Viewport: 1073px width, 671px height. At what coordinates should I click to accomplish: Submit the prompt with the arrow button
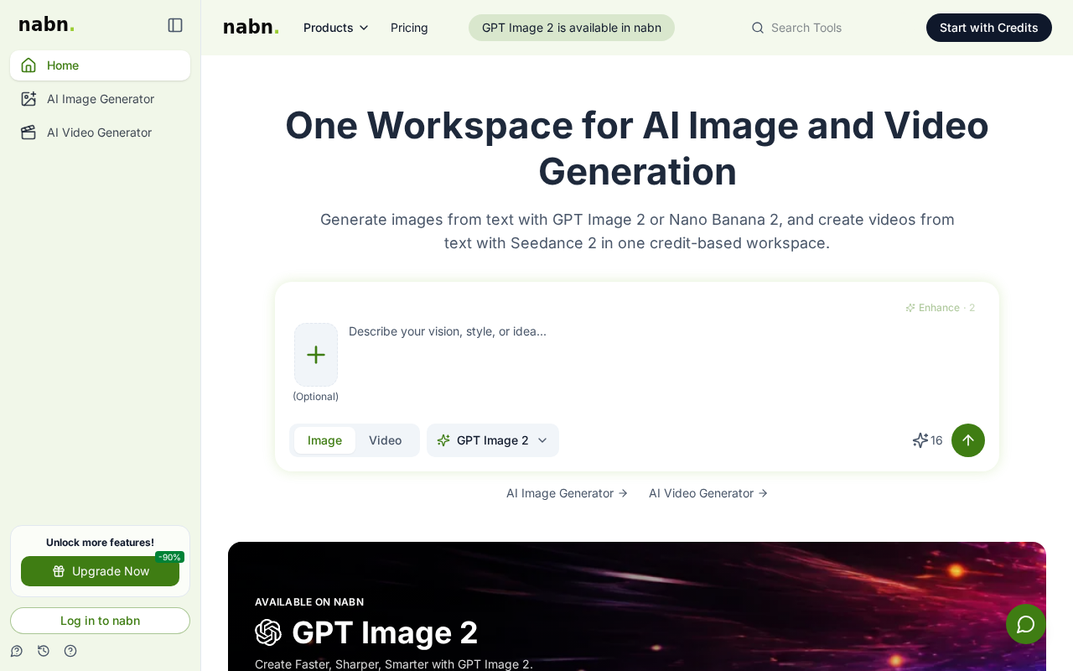click(968, 440)
